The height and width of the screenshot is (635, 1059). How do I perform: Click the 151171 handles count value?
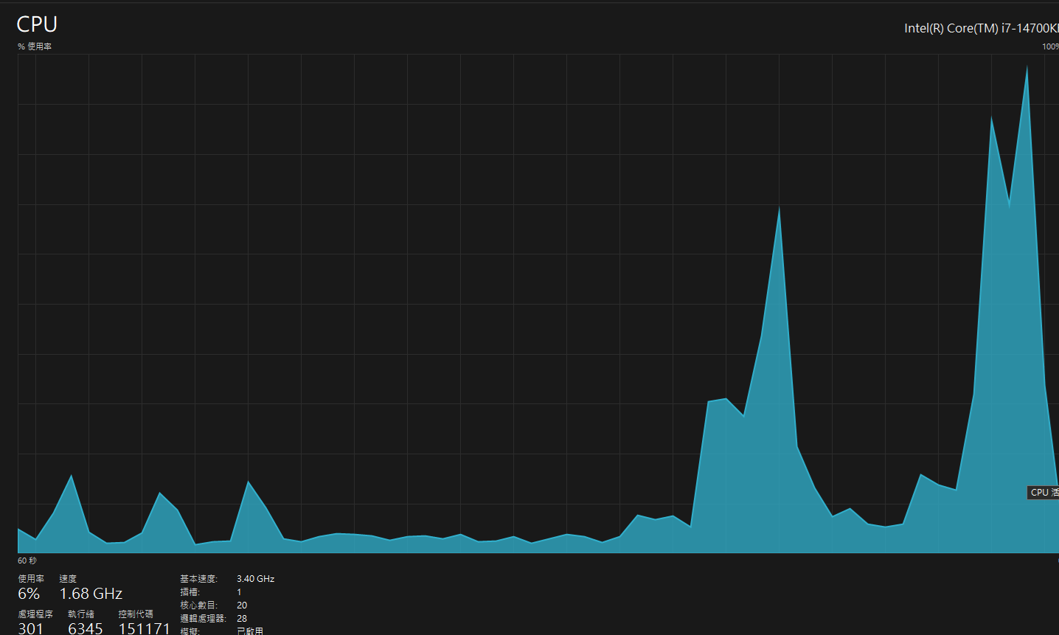[x=145, y=628]
